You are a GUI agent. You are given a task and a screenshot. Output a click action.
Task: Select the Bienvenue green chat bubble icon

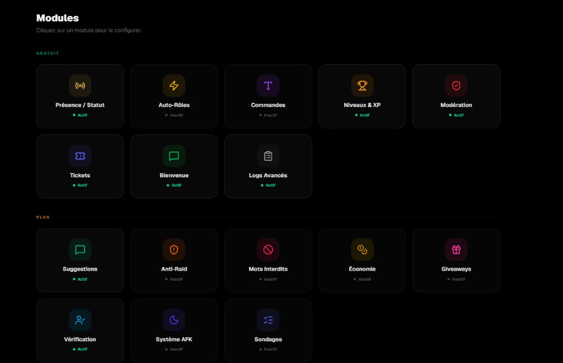click(174, 156)
